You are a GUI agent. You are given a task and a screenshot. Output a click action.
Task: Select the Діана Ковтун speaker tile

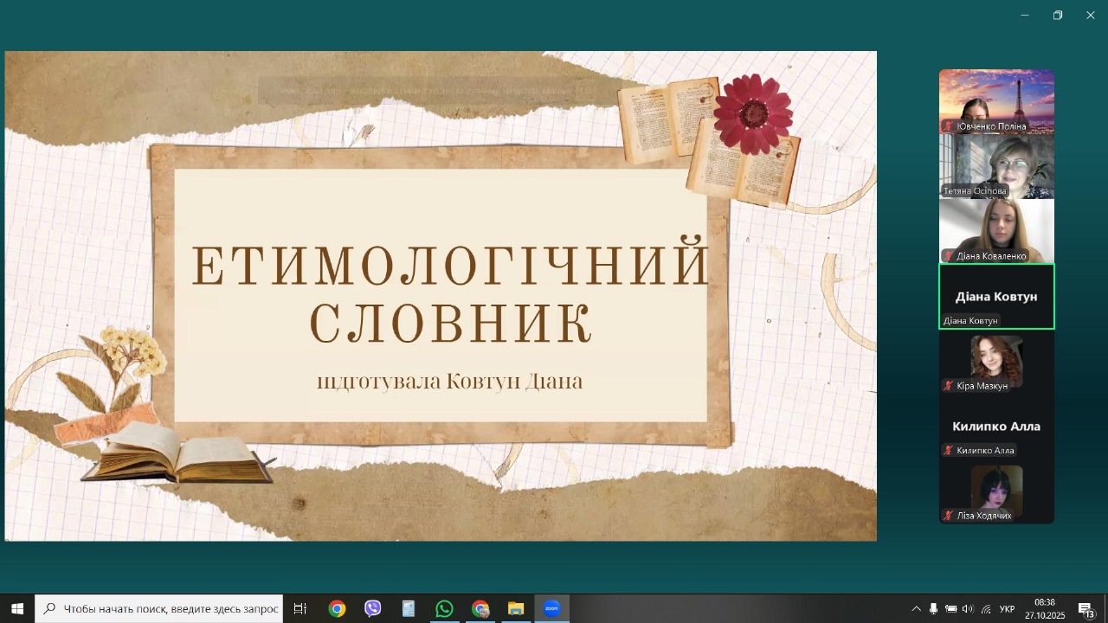click(x=996, y=296)
